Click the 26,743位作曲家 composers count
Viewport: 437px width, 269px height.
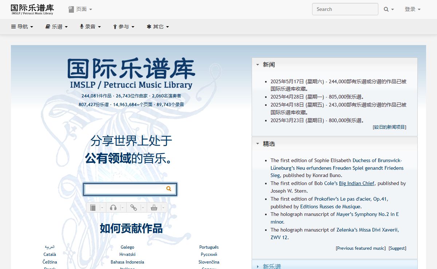pyautogui.click(x=132, y=96)
